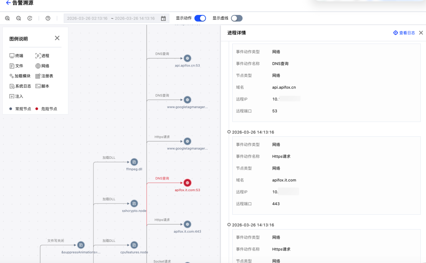Image resolution: width=426 pixels, height=263 pixels.
Task: Select the api.apifox.cn:53 network node
Action: tap(187, 58)
